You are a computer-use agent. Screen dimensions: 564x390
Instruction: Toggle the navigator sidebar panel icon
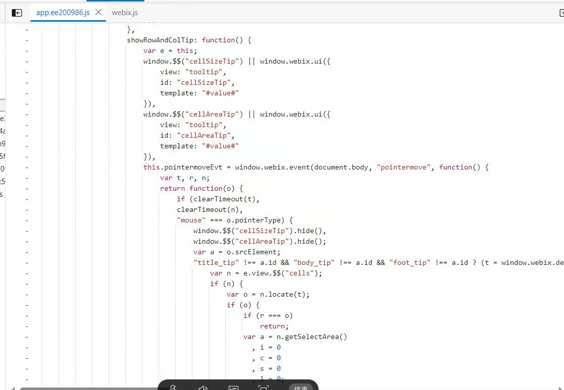[17, 13]
